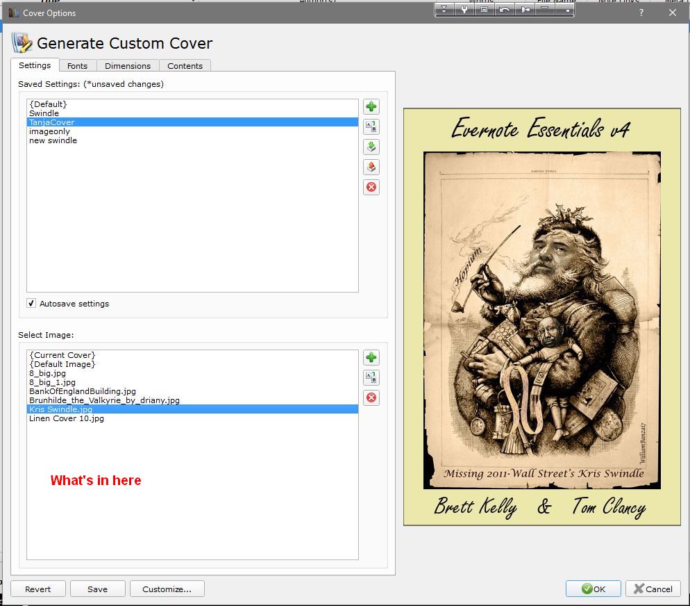Select the new swindle saved setting
The height and width of the screenshot is (606, 690).
pyautogui.click(x=192, y=140)
